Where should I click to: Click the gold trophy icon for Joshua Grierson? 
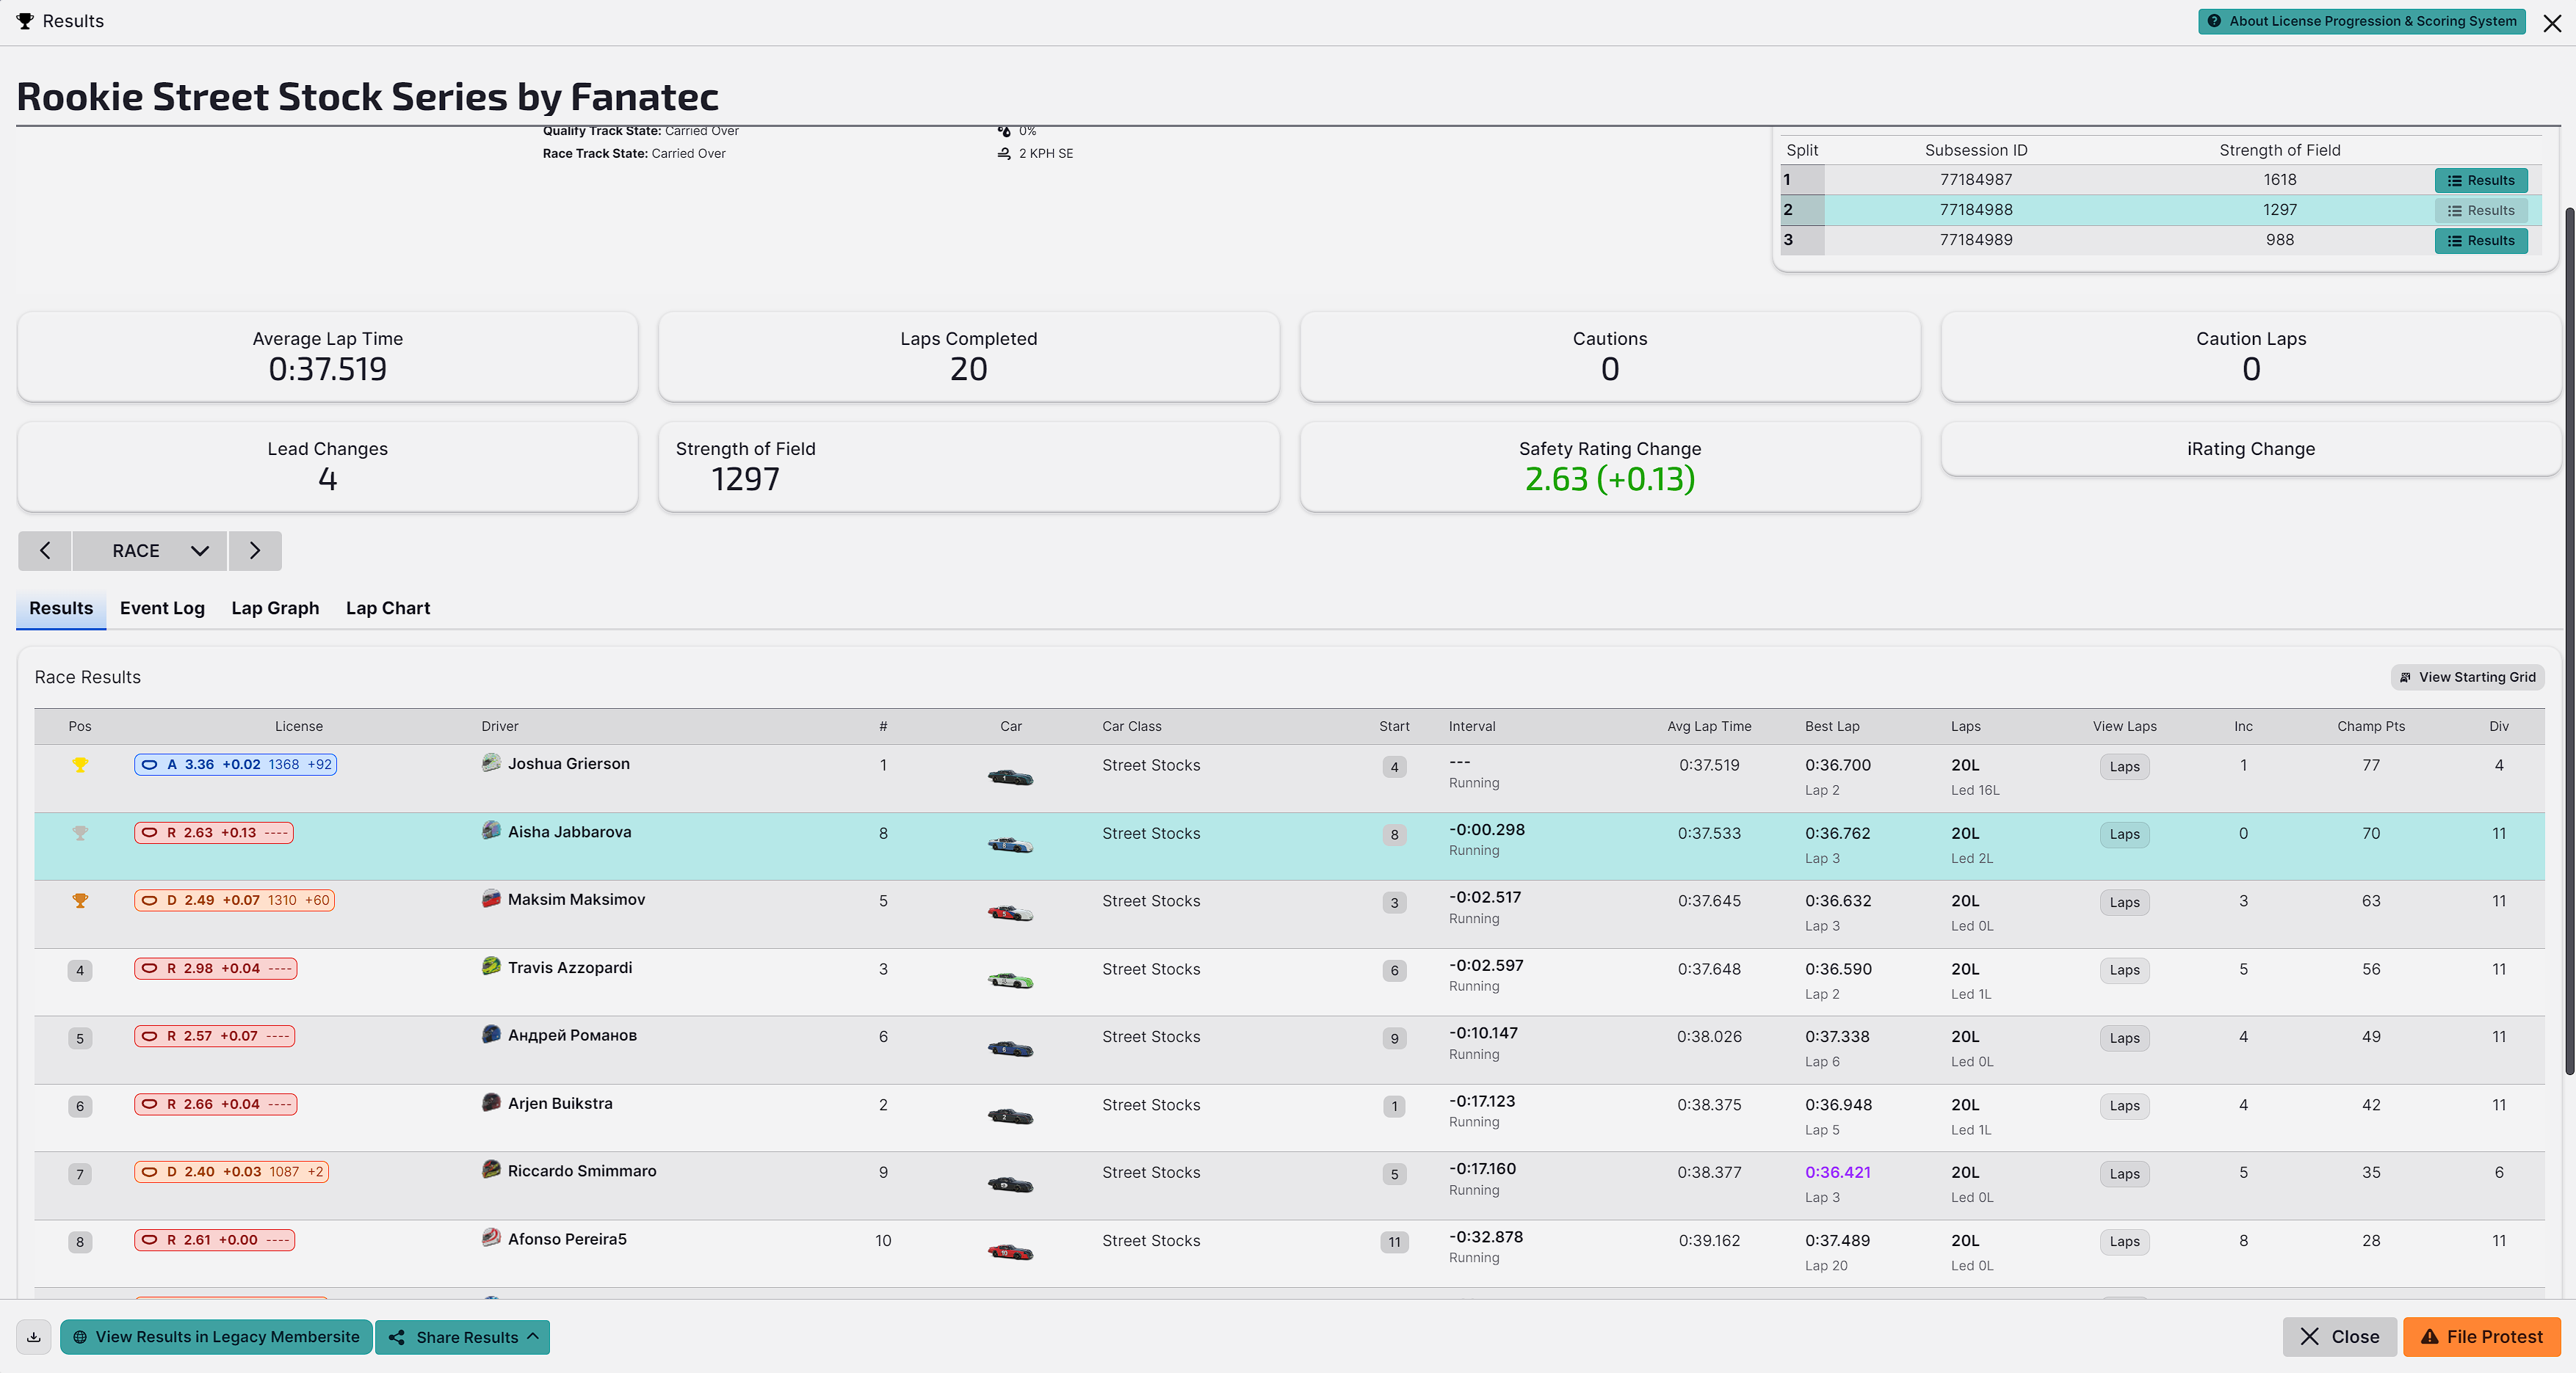(80, 765)
